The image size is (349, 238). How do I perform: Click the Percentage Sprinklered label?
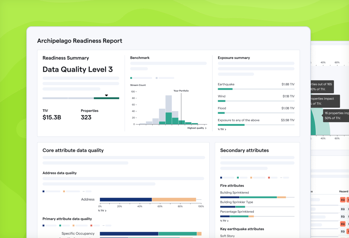point(237,212)
